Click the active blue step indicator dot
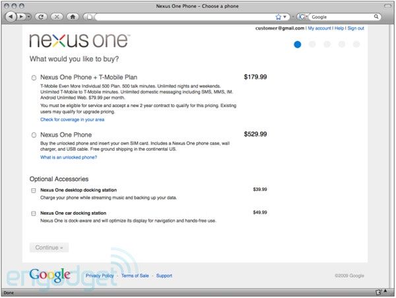Image resolution: width=396 pixels, height=298 pixels. (298, 44)
